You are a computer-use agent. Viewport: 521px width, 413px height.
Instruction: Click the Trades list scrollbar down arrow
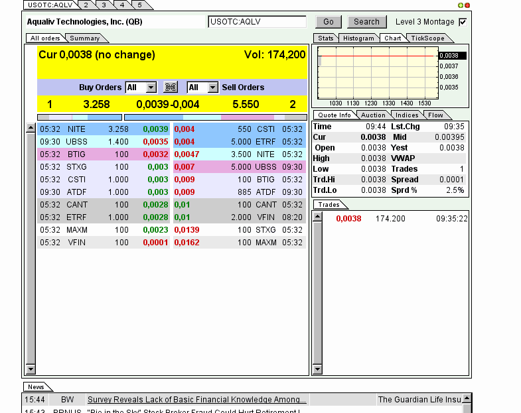pyautogui.click(x=318, y=369)
